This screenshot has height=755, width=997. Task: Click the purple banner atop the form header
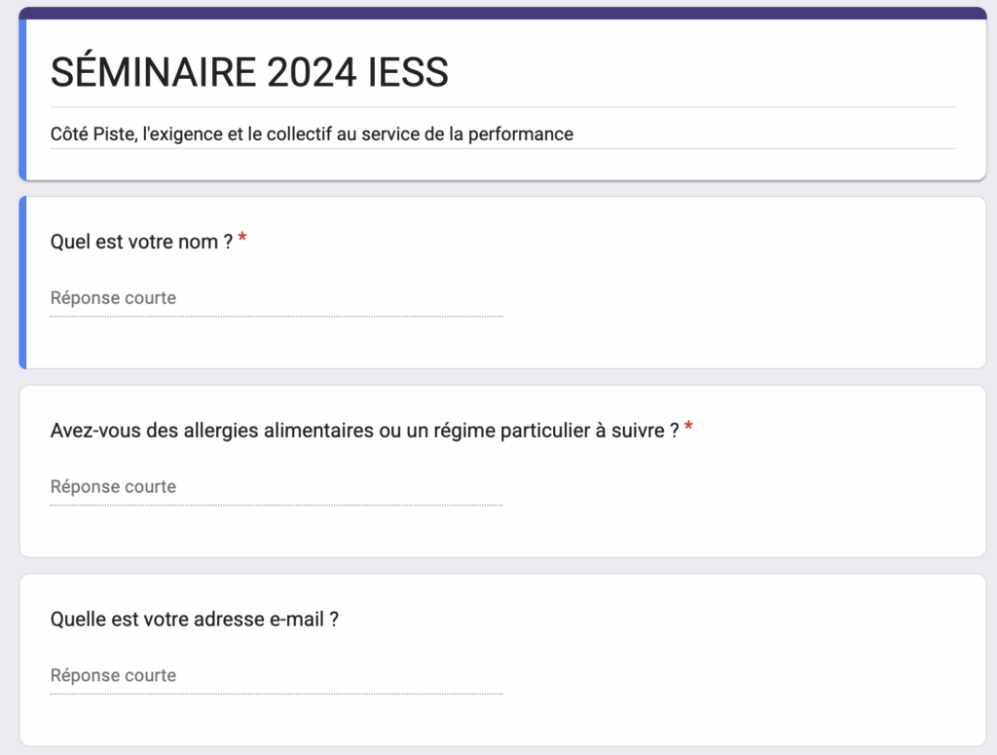tap(502, 14)
